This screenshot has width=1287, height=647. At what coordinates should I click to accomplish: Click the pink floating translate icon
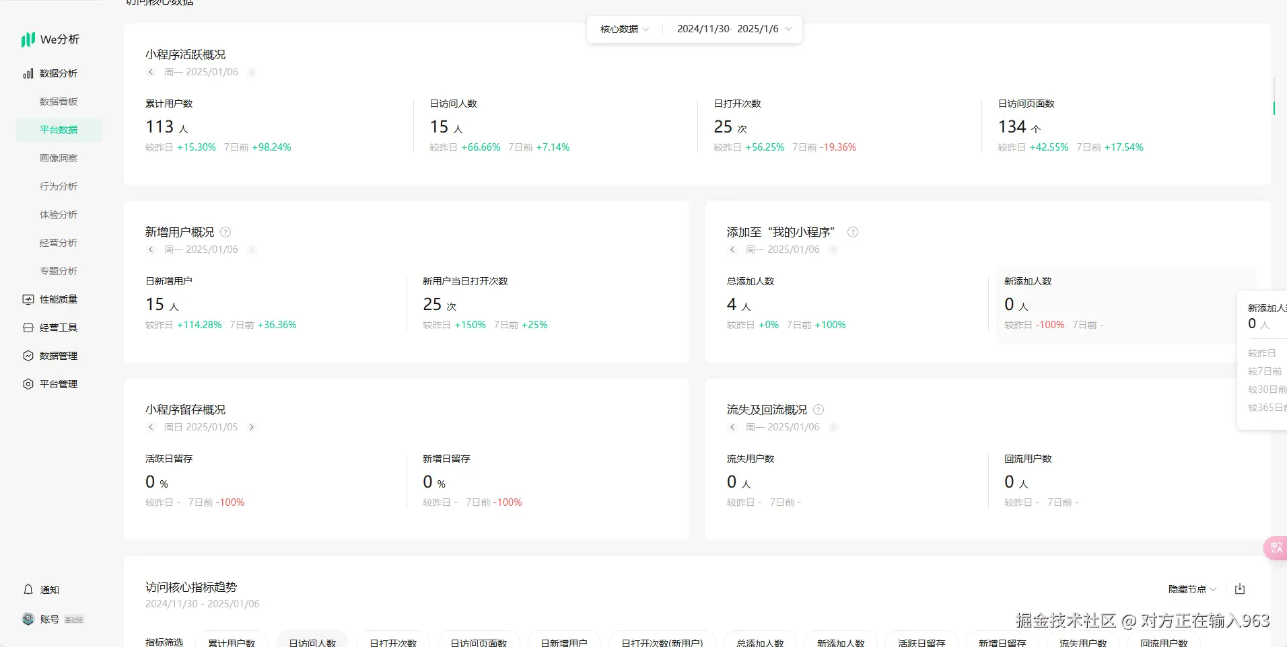tap(1276, 548)
